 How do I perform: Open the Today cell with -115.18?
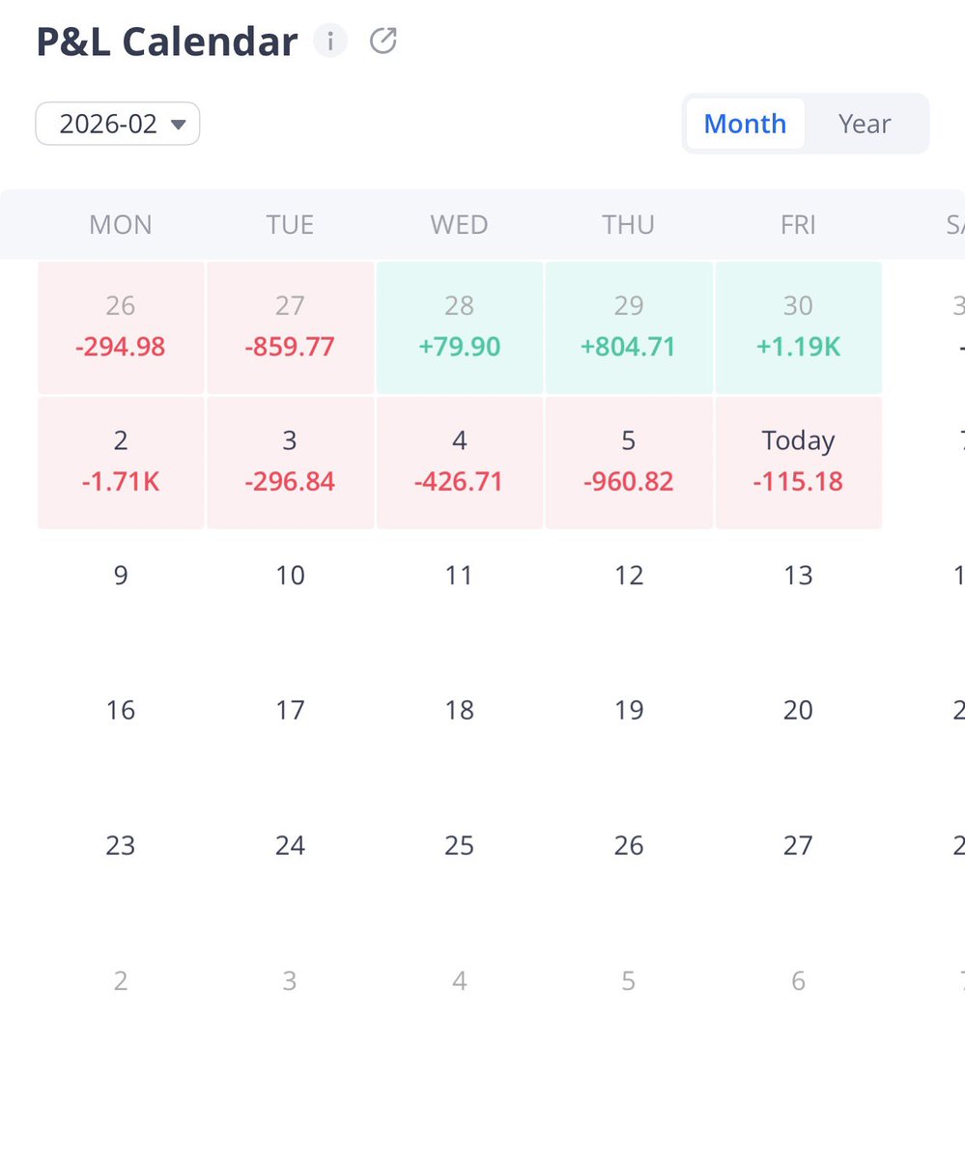point(798,463)
